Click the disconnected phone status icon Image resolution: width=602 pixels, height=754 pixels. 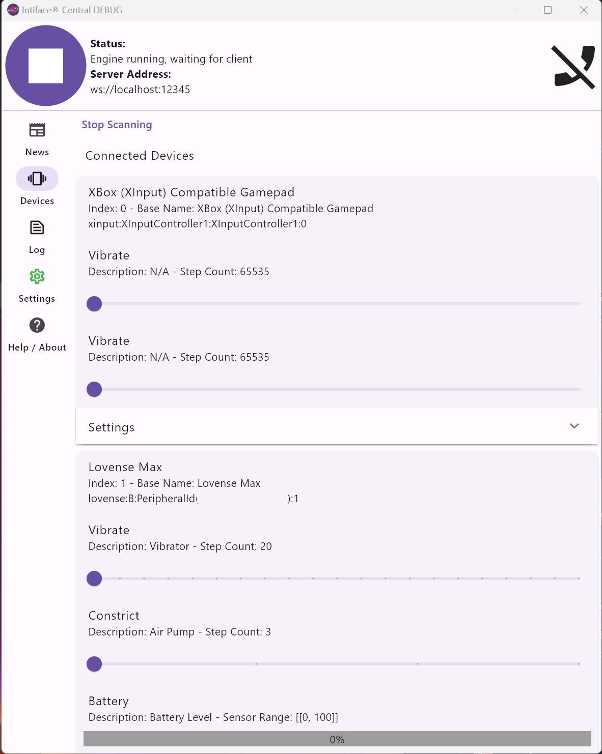pyautogui.click(x=574, y=67)
